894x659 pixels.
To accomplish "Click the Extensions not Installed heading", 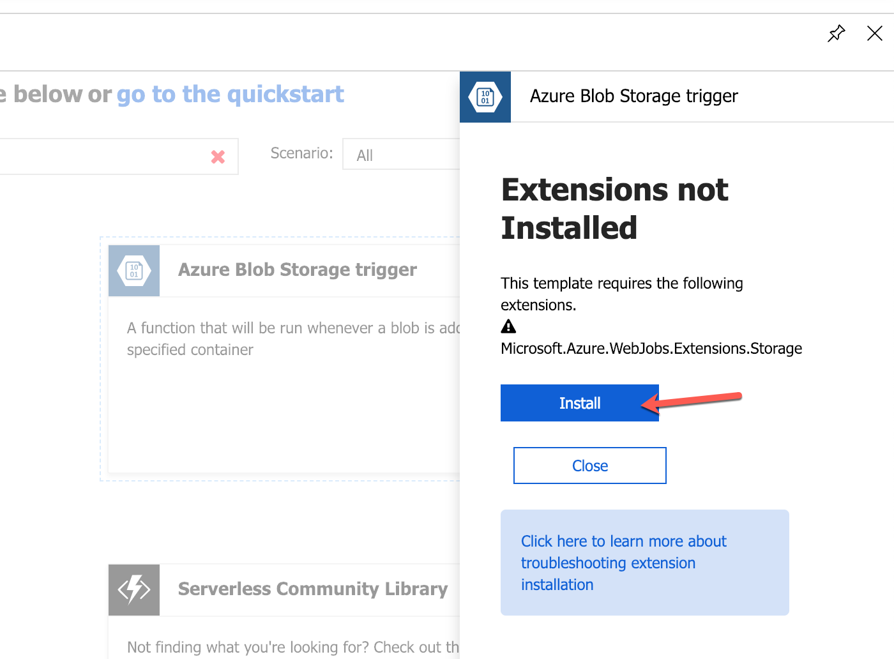I will (x=614, y=209).
